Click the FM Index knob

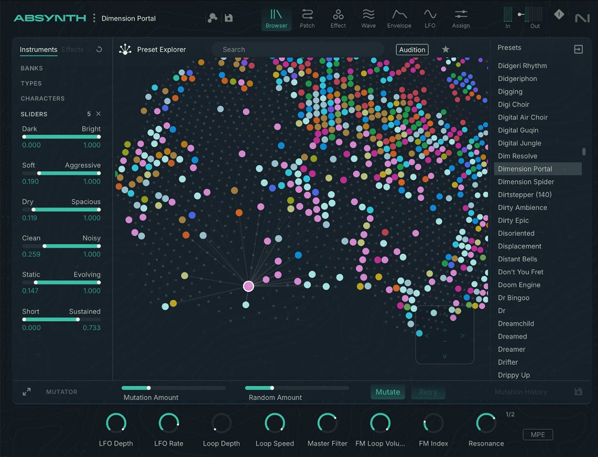point(433,423)
